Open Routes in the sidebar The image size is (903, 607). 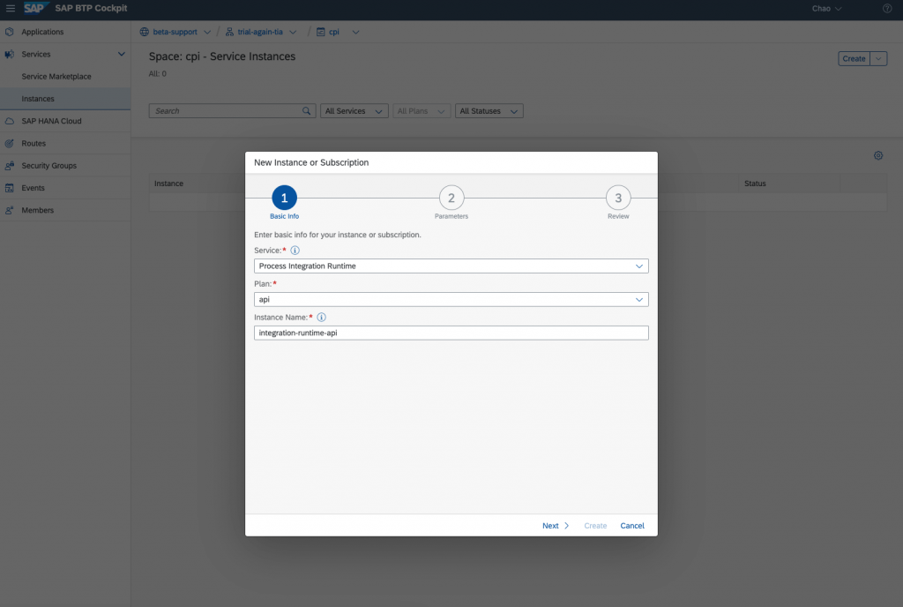(x=34, y=144)
